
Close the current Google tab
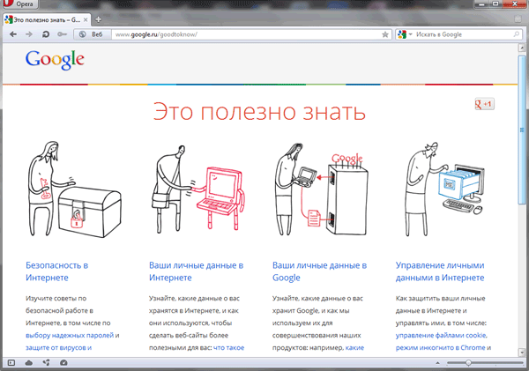(x=86, y=19)
